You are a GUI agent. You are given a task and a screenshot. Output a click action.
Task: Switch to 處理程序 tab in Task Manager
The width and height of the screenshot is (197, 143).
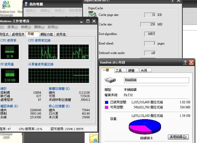(18, 34)
